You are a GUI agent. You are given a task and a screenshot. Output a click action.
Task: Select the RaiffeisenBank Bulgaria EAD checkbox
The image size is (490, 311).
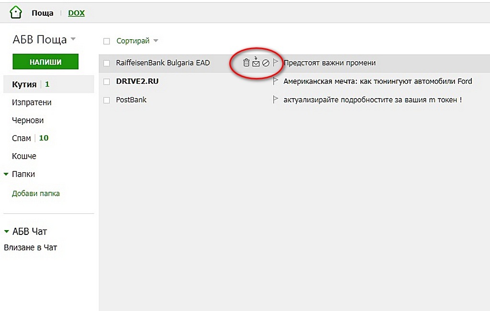tap(107, 63)
